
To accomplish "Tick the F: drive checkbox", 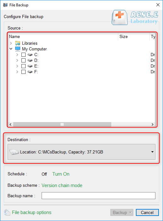I will pos(23,72).
